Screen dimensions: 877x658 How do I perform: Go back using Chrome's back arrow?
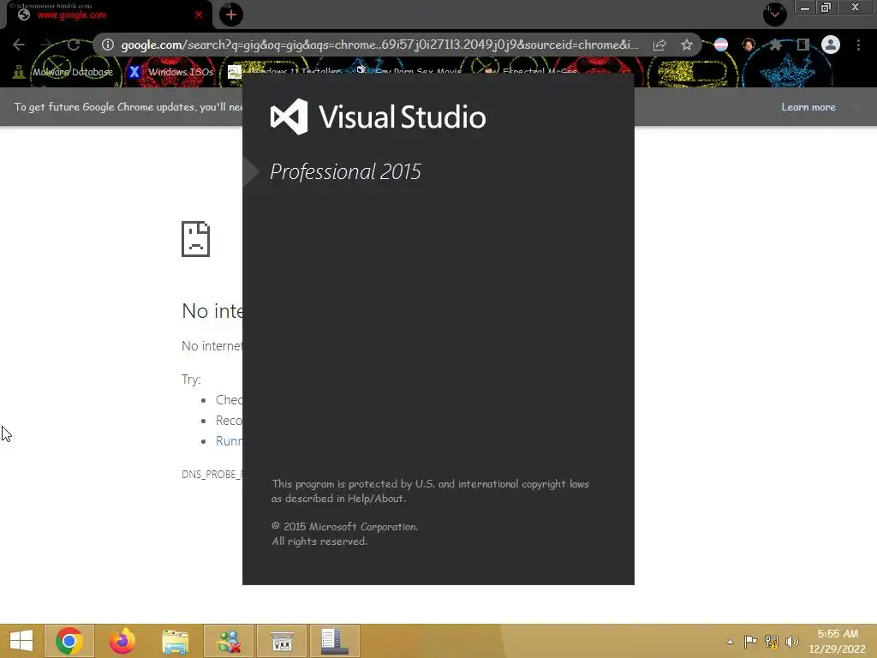[x=19, y=45]
